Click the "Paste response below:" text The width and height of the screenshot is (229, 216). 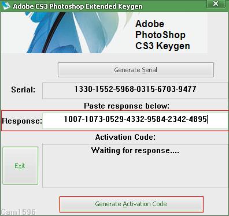click(x=127, y=106)
